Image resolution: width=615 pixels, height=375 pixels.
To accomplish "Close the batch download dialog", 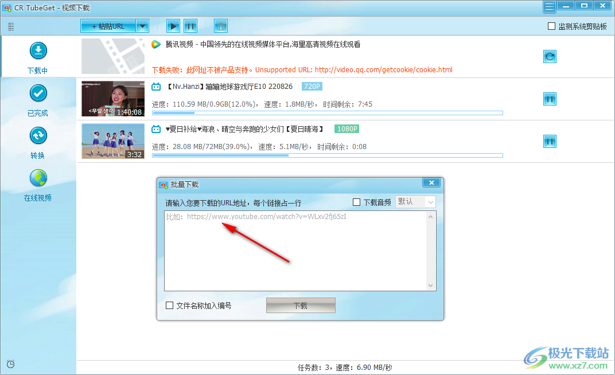I will click(x=431, y=182).
